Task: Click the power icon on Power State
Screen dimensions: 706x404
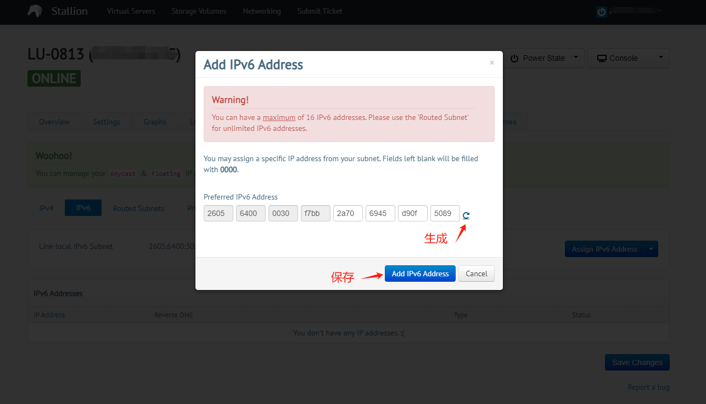Action: [x=514, y=58]
